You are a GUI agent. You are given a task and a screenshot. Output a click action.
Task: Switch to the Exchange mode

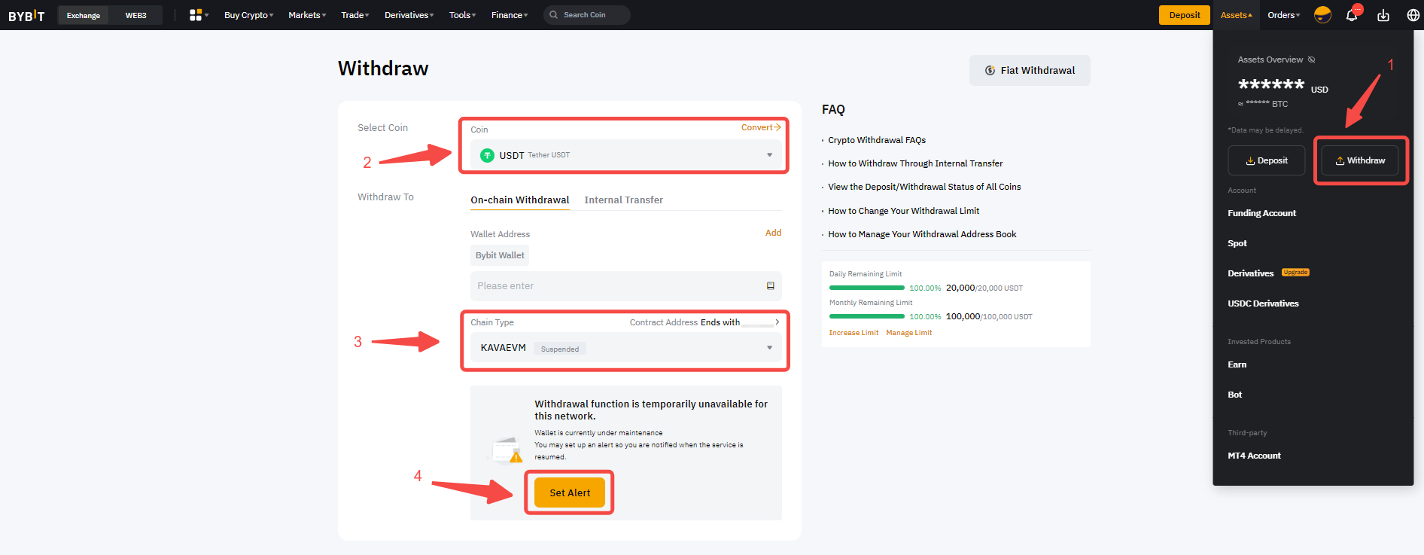[84, 15]
